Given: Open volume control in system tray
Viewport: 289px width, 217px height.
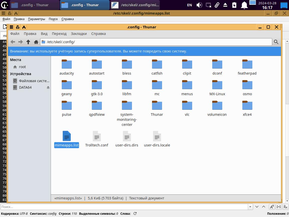Looking at the screenshot, I should coord(199,5).
